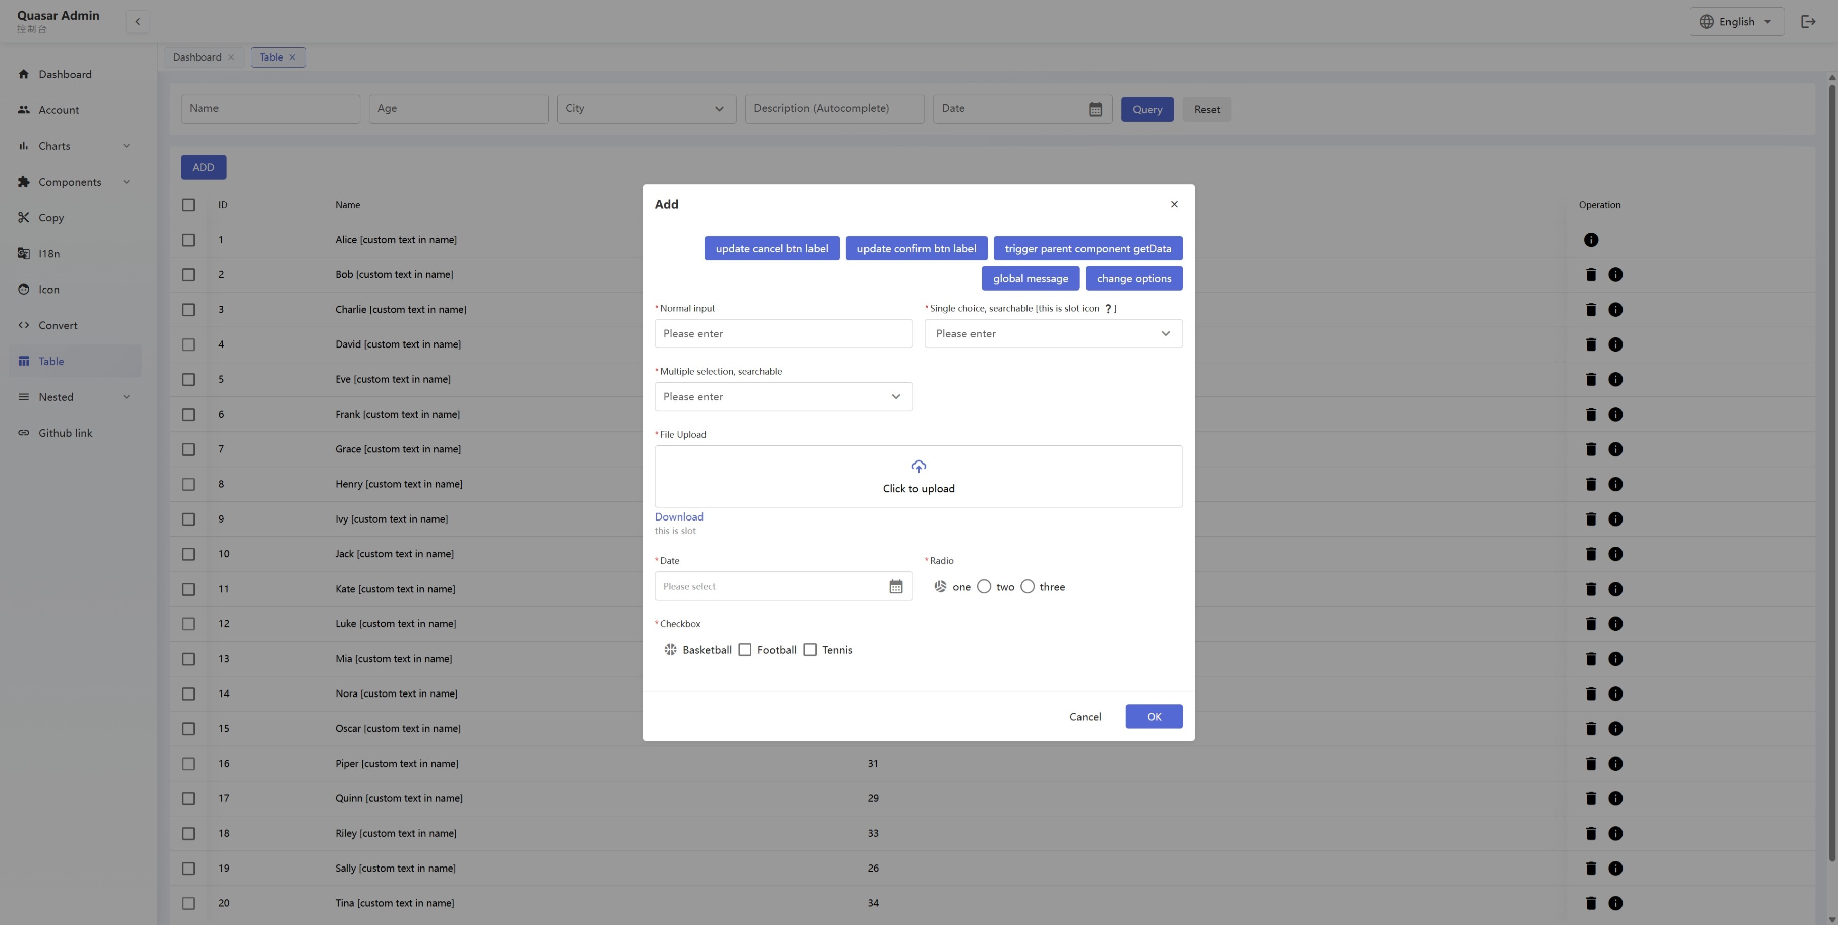
Task: Click the question mark slot icon
Action: (1107, 309)
